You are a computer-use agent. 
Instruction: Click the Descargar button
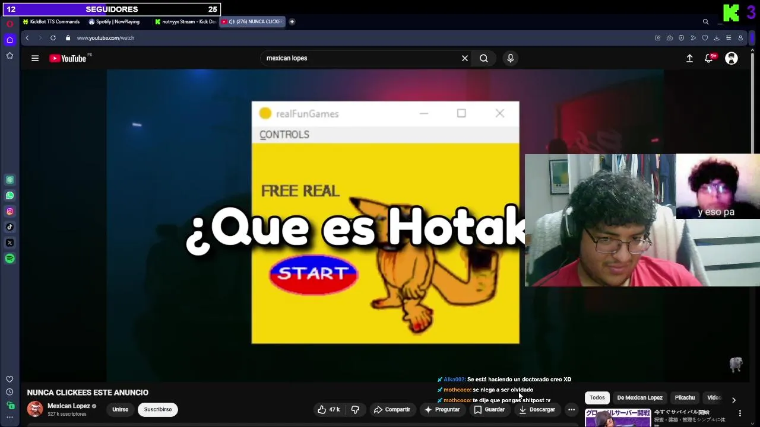coord(537,409)
